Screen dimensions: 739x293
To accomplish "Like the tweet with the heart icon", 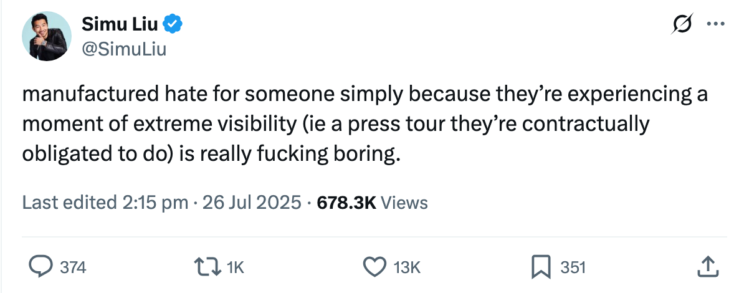I will [x=374, y=267].
